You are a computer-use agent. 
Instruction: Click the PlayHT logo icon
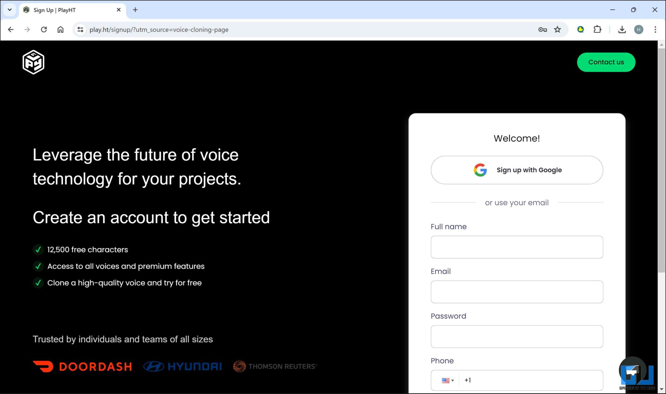(x=33, y=62)
